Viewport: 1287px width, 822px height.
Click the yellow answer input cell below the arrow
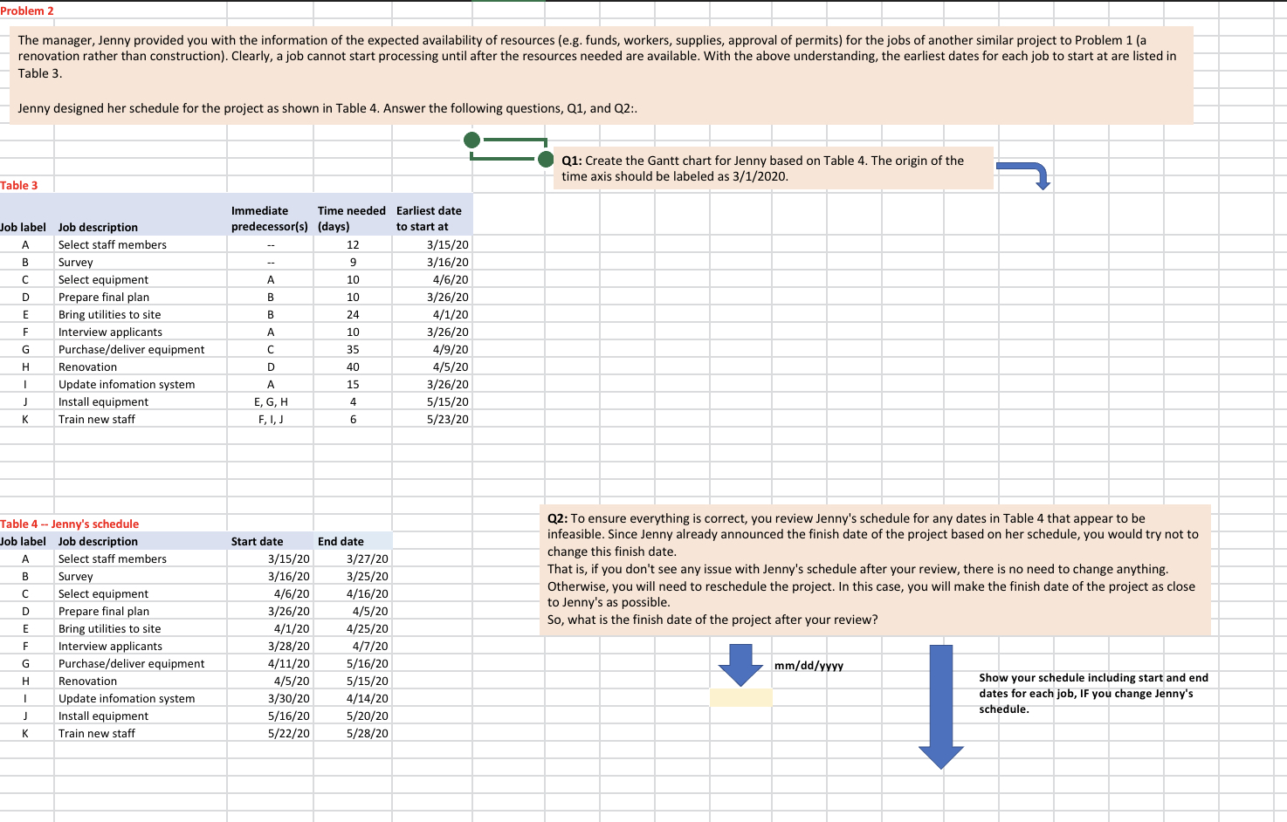(x=740, y=697)
